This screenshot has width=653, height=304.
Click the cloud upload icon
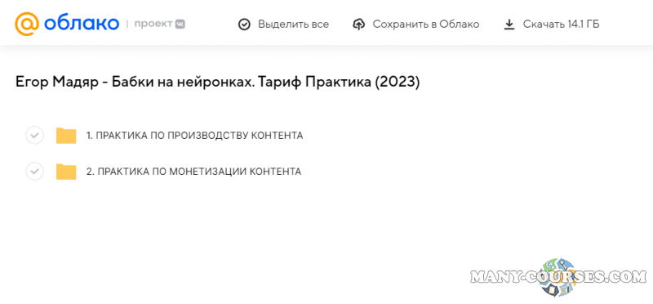(358, 25)
